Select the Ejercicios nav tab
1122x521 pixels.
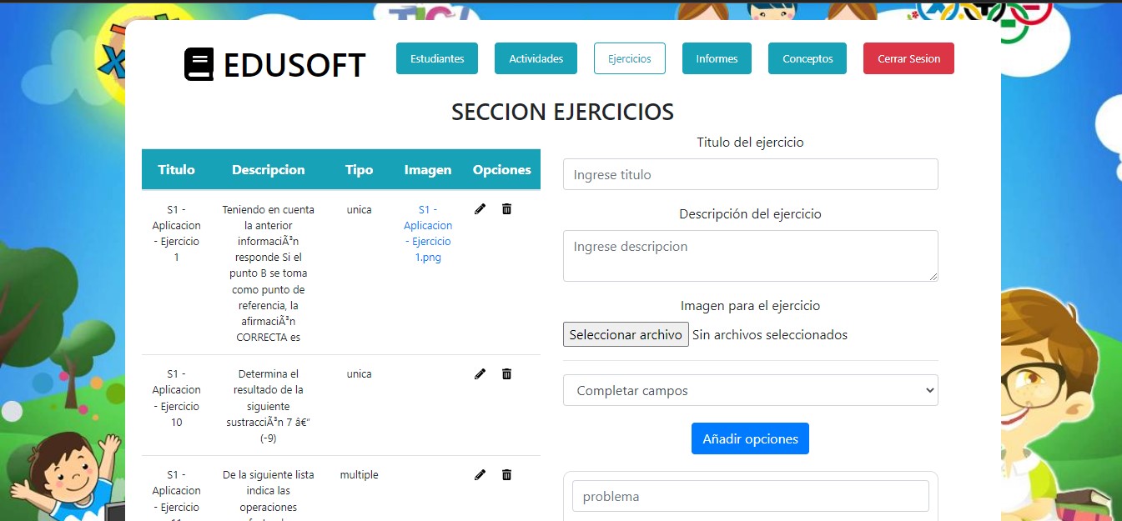pos(629,58)
